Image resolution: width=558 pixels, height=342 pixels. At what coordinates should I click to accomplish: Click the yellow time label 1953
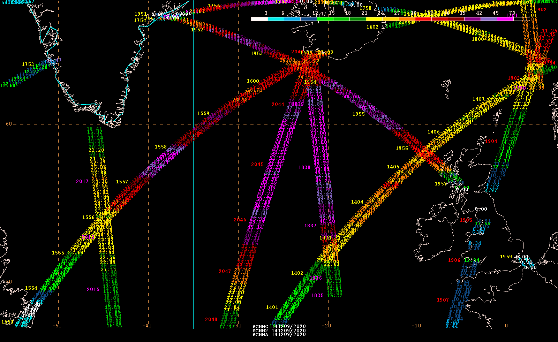coord(257,53)
